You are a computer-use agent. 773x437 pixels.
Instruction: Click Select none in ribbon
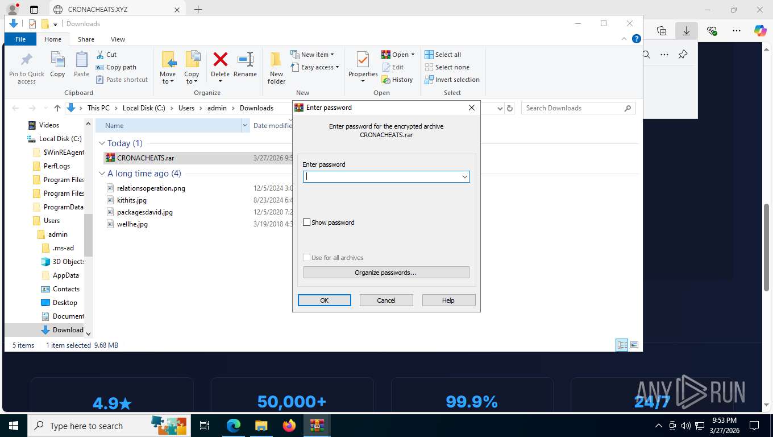(x=447, y=67)
